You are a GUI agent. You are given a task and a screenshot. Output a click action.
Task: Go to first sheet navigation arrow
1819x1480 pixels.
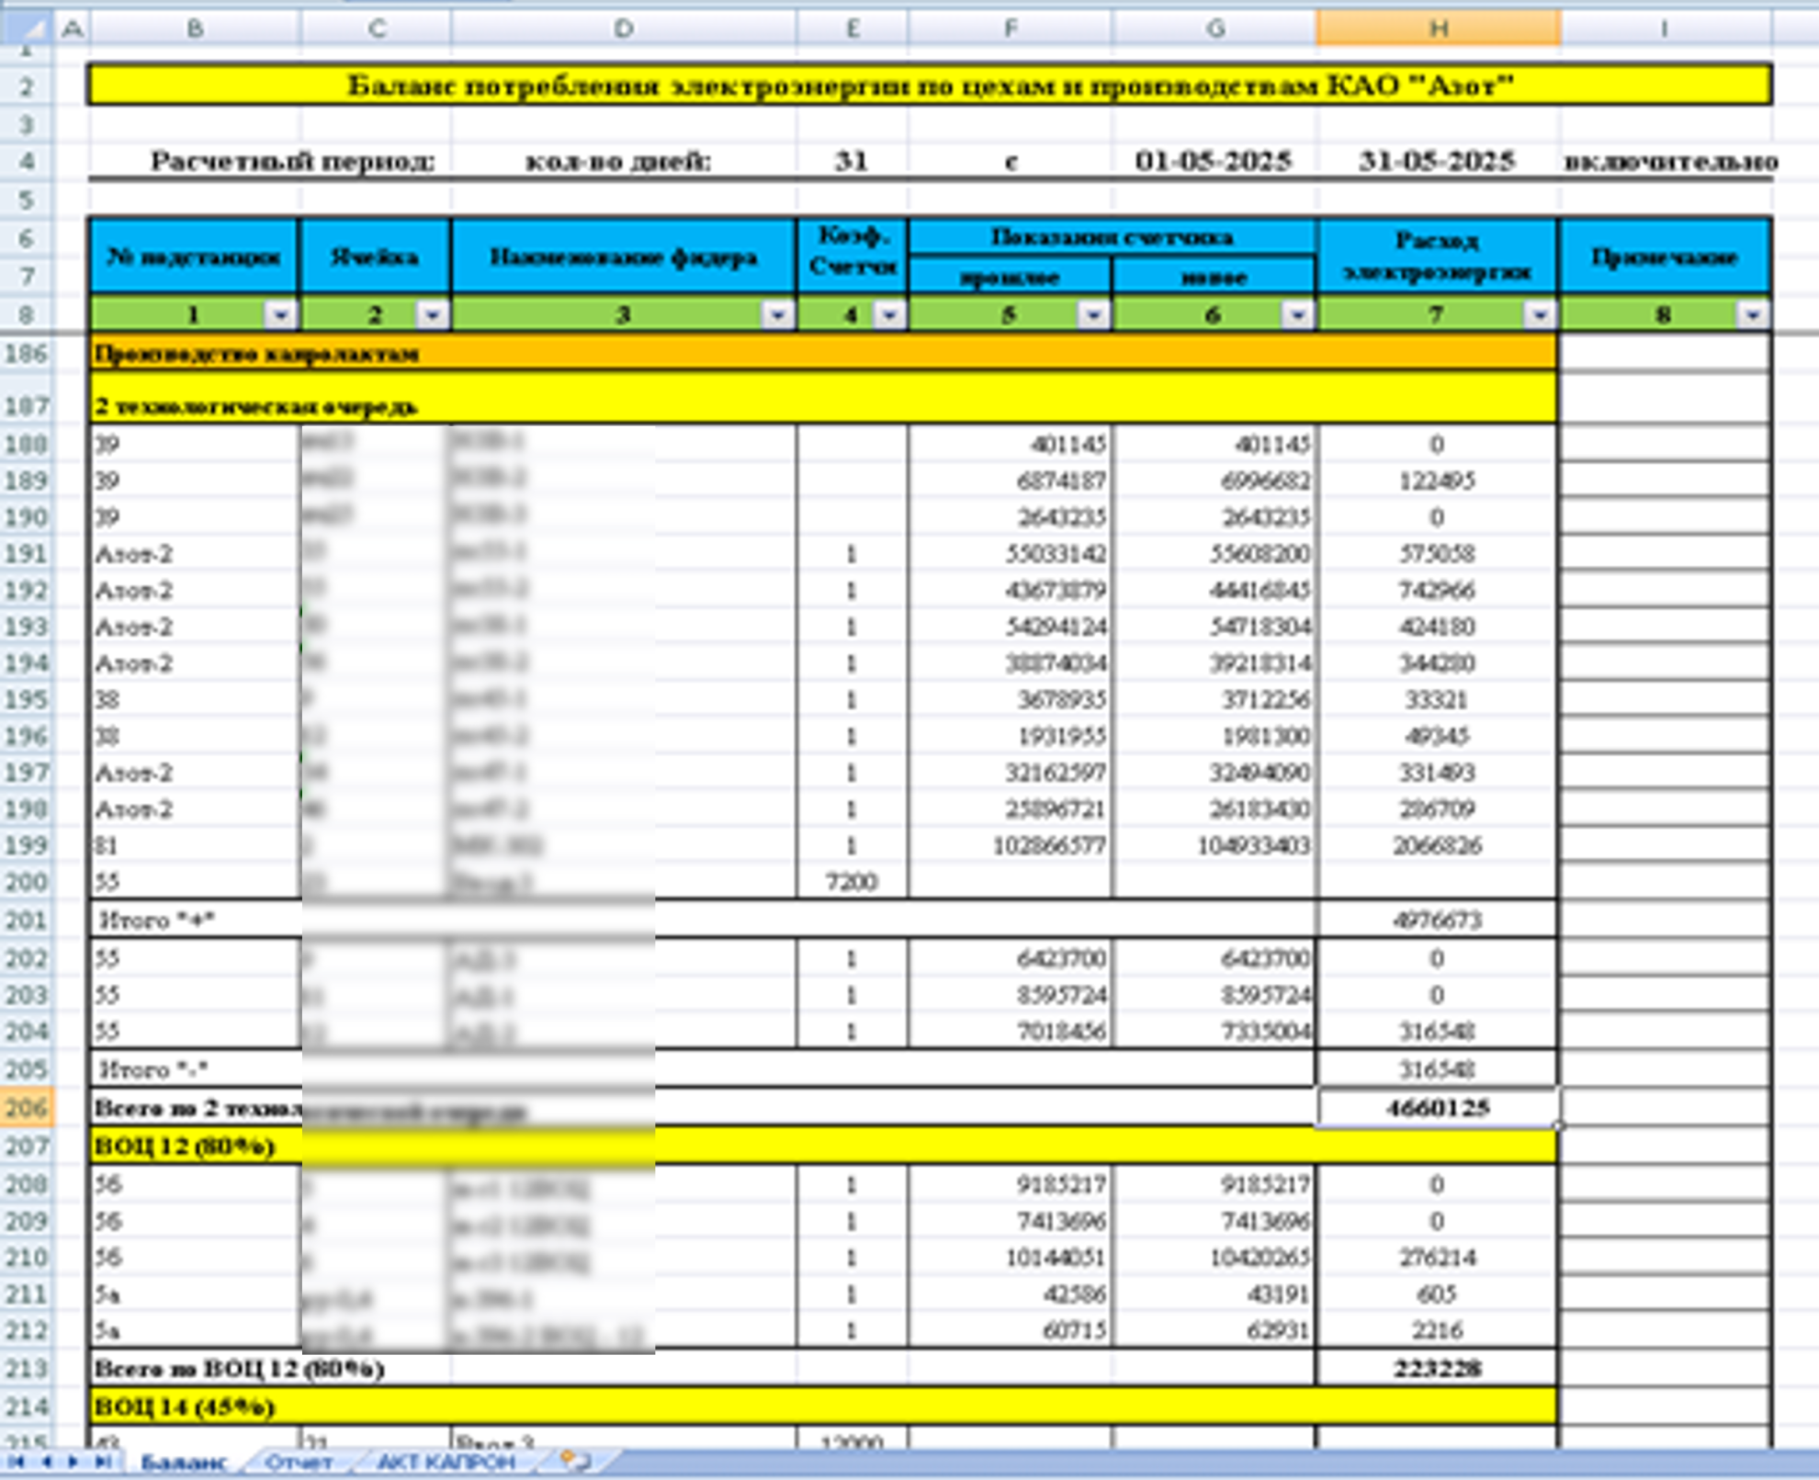pos(17,1462)
